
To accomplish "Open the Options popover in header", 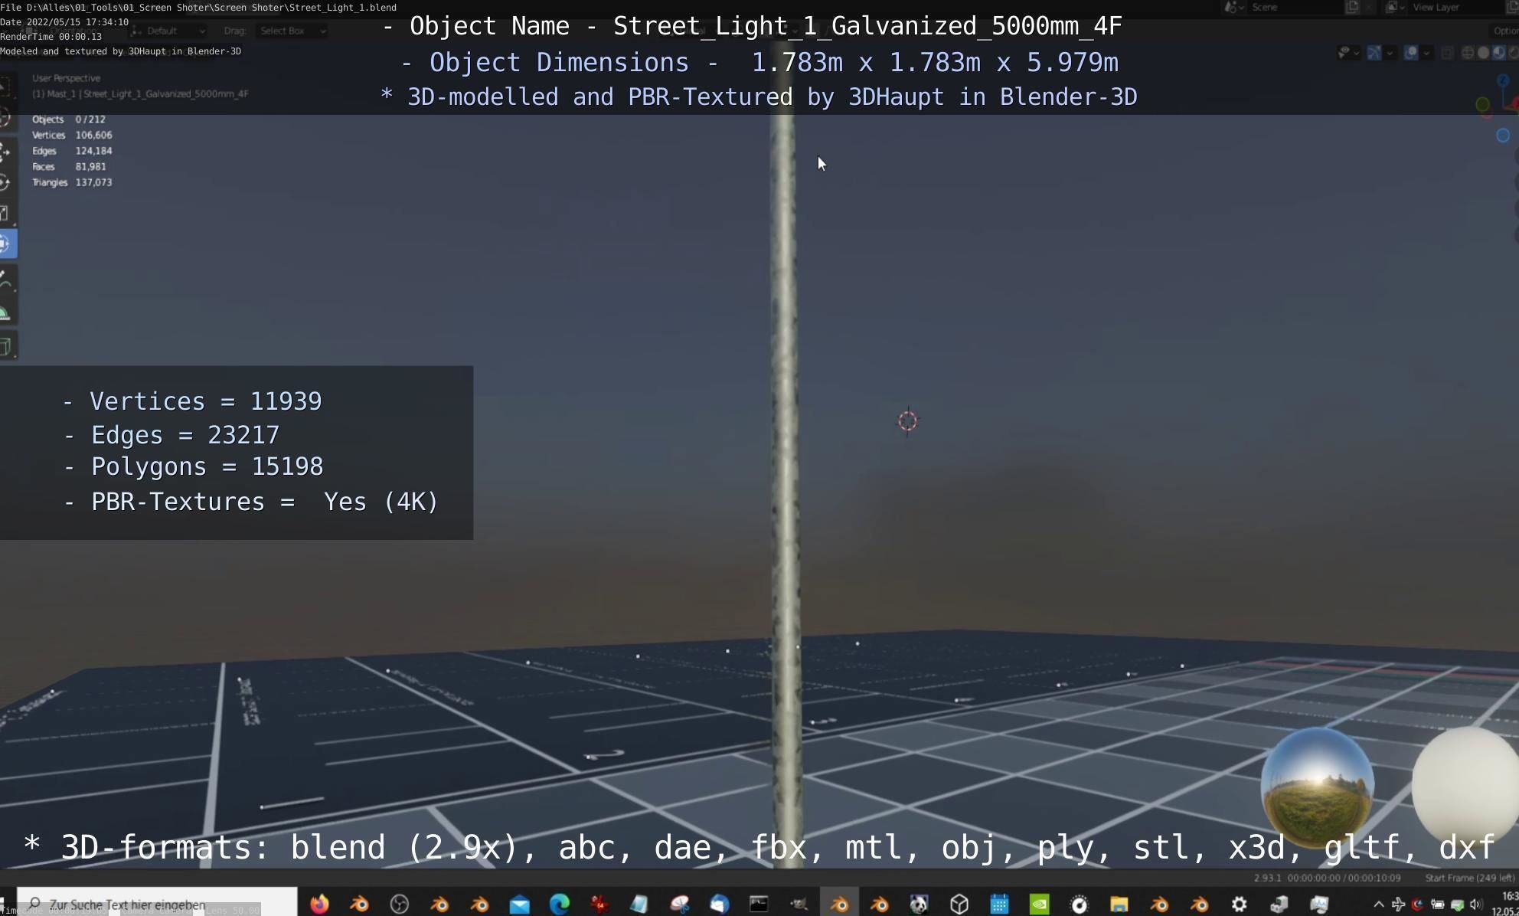I will pos(1505,31).
